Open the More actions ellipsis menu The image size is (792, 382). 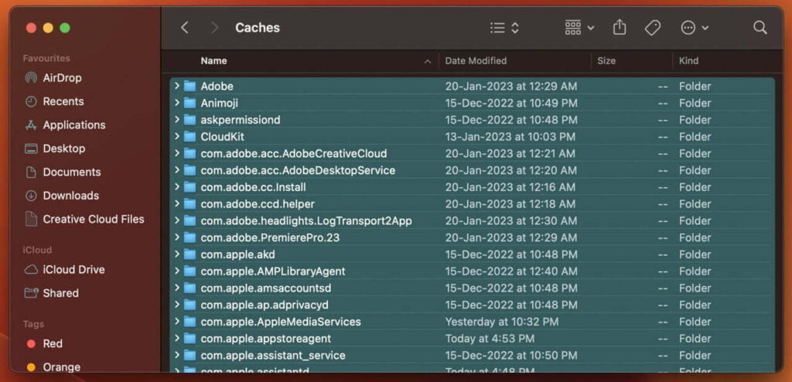(x=695, y=28)
